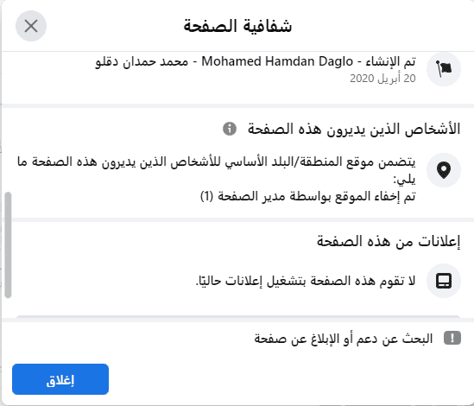
Task: Click the الأشخاص الذين يديرون هذه الصفحة heading
Action: click(x=354, y=130)
